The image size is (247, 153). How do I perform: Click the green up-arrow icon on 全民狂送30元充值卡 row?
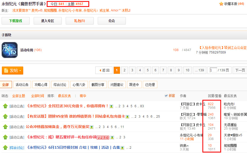5,106
